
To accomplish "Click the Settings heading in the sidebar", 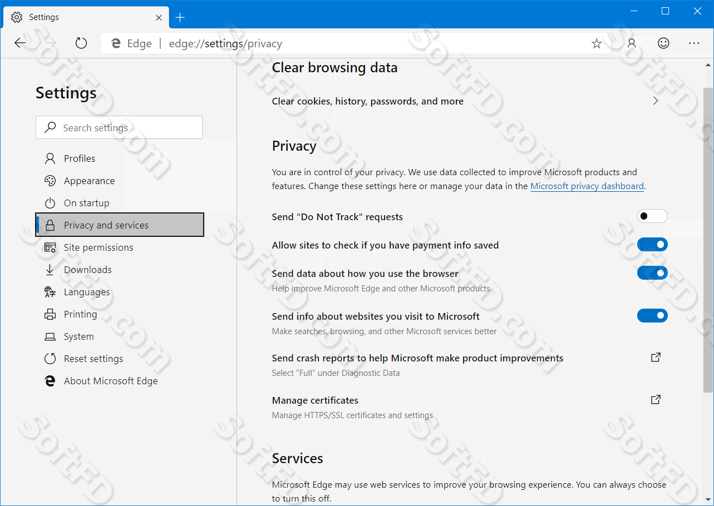I will [x=66, y=93].
